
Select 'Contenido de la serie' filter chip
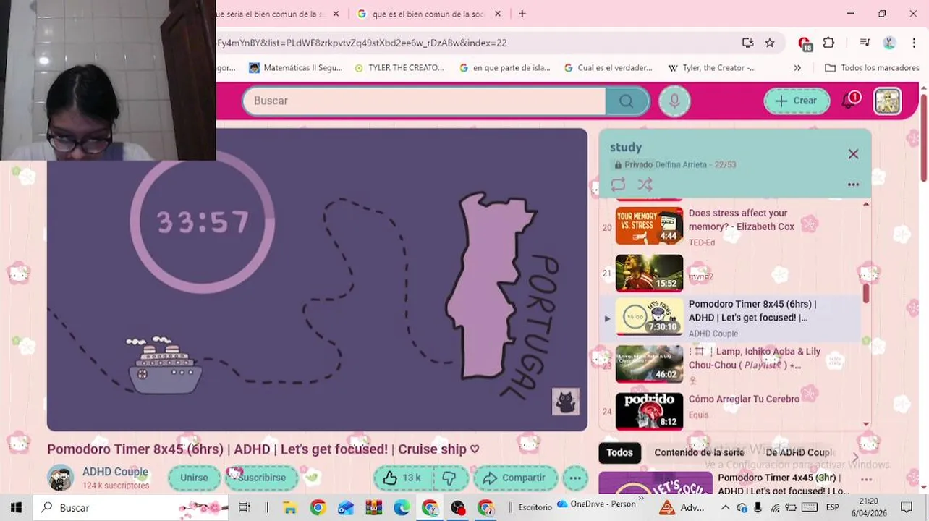(x=699, y=452)
